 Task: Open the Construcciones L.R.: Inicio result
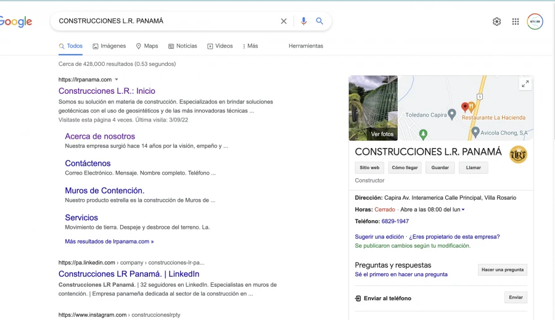pyautogui.click(x=107, y=91)
